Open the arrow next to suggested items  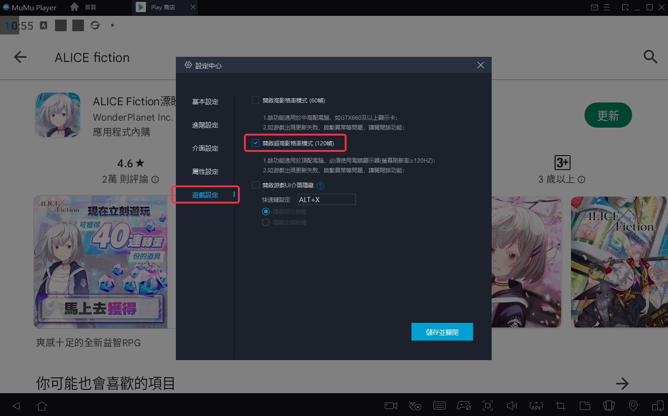[x=622, y=383]
